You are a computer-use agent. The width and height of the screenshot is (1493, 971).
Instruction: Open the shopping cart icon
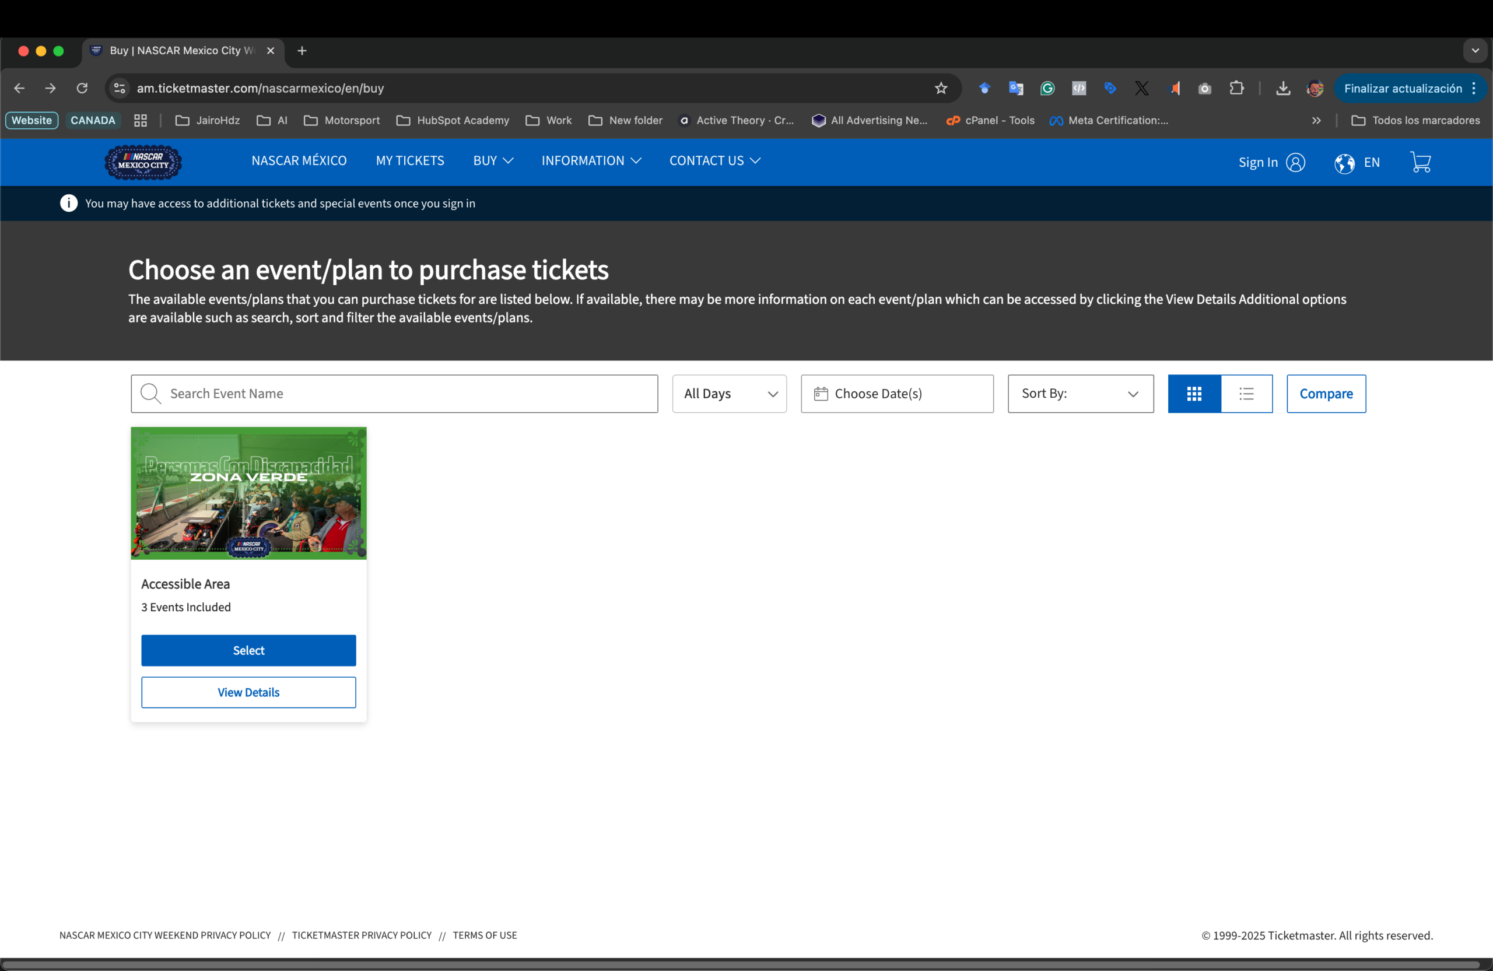click(x=1420, y=163)
